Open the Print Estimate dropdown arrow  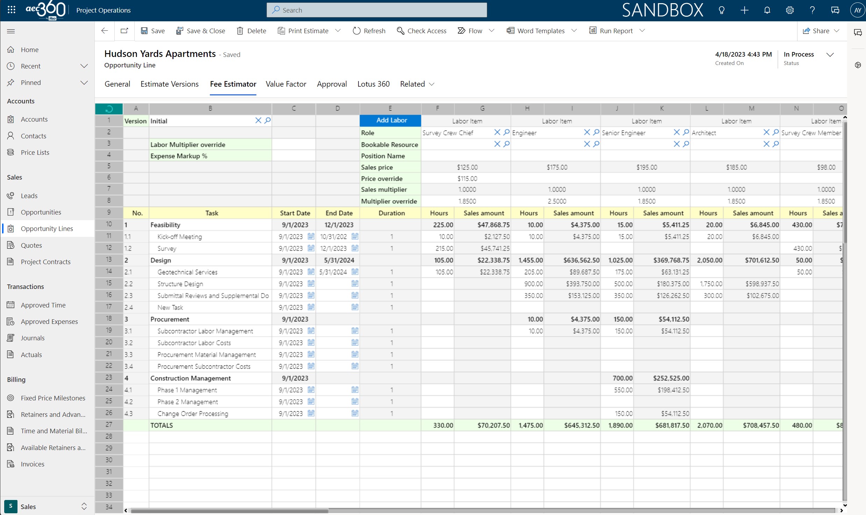click(338, 31)
